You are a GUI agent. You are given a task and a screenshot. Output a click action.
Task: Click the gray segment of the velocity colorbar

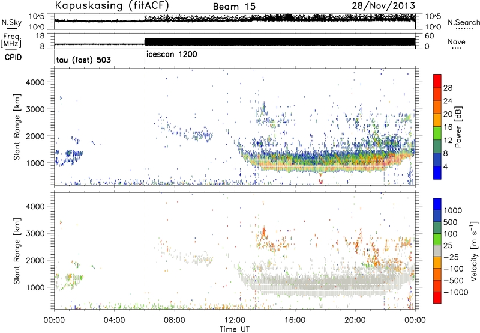pos(437,251)
